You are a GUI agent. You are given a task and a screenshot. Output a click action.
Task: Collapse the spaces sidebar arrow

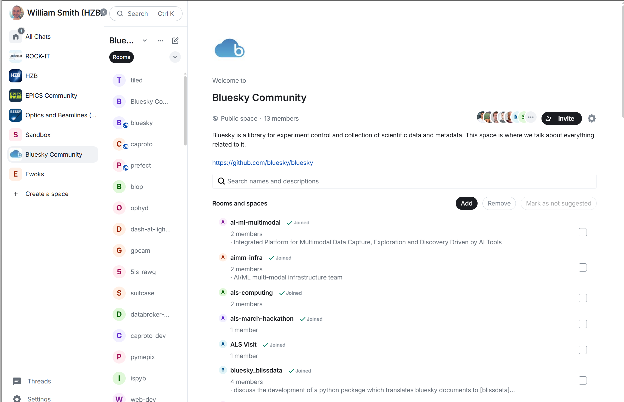(104, 12)
